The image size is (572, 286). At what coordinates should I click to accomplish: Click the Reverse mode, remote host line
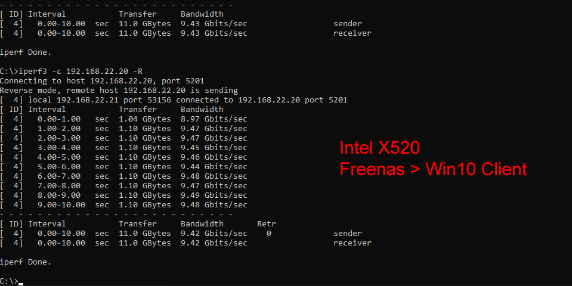pyautogui.click(x=119, y=91)
